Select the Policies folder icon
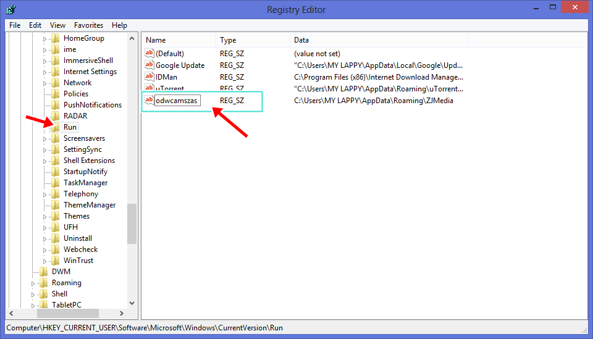Screen dimensions: 593x339 click(x=55, y=94)
